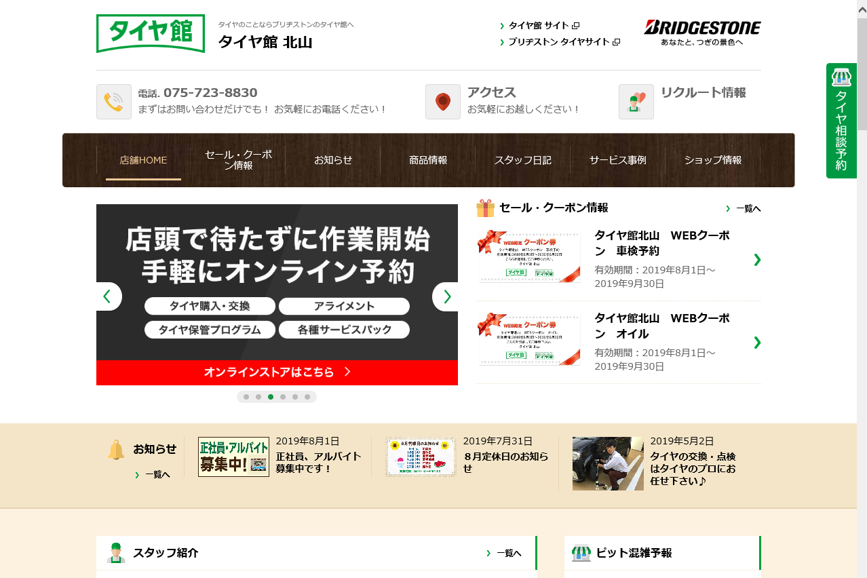Click the red オンラインストアはこちら button

coord(277,372)
